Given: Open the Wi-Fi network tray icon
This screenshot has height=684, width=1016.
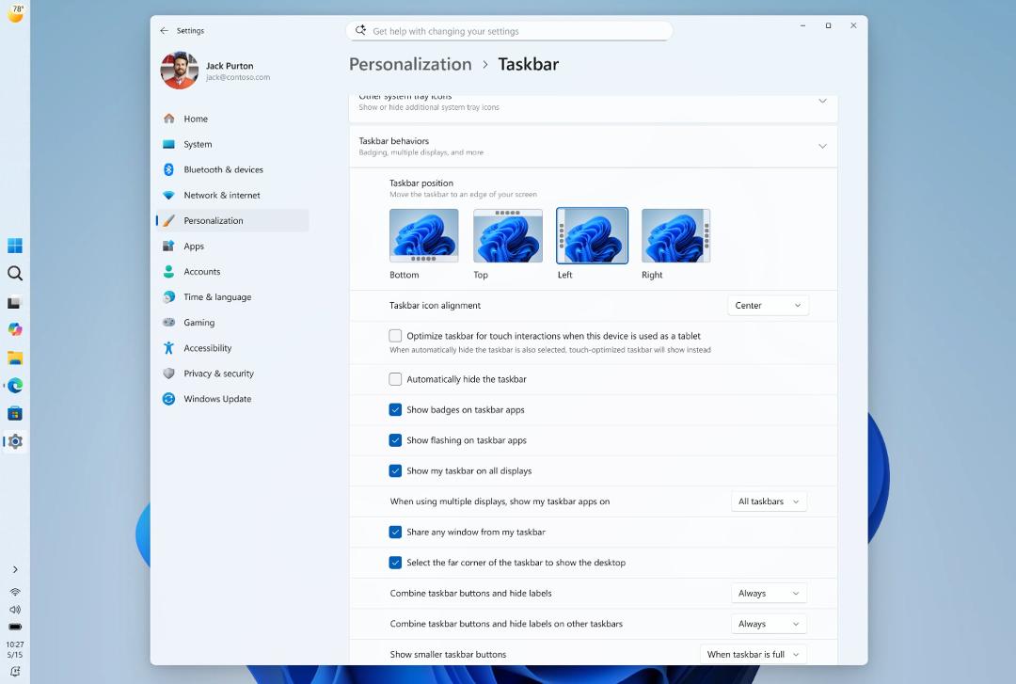Looking at the screenshot, I should (15, 592).
